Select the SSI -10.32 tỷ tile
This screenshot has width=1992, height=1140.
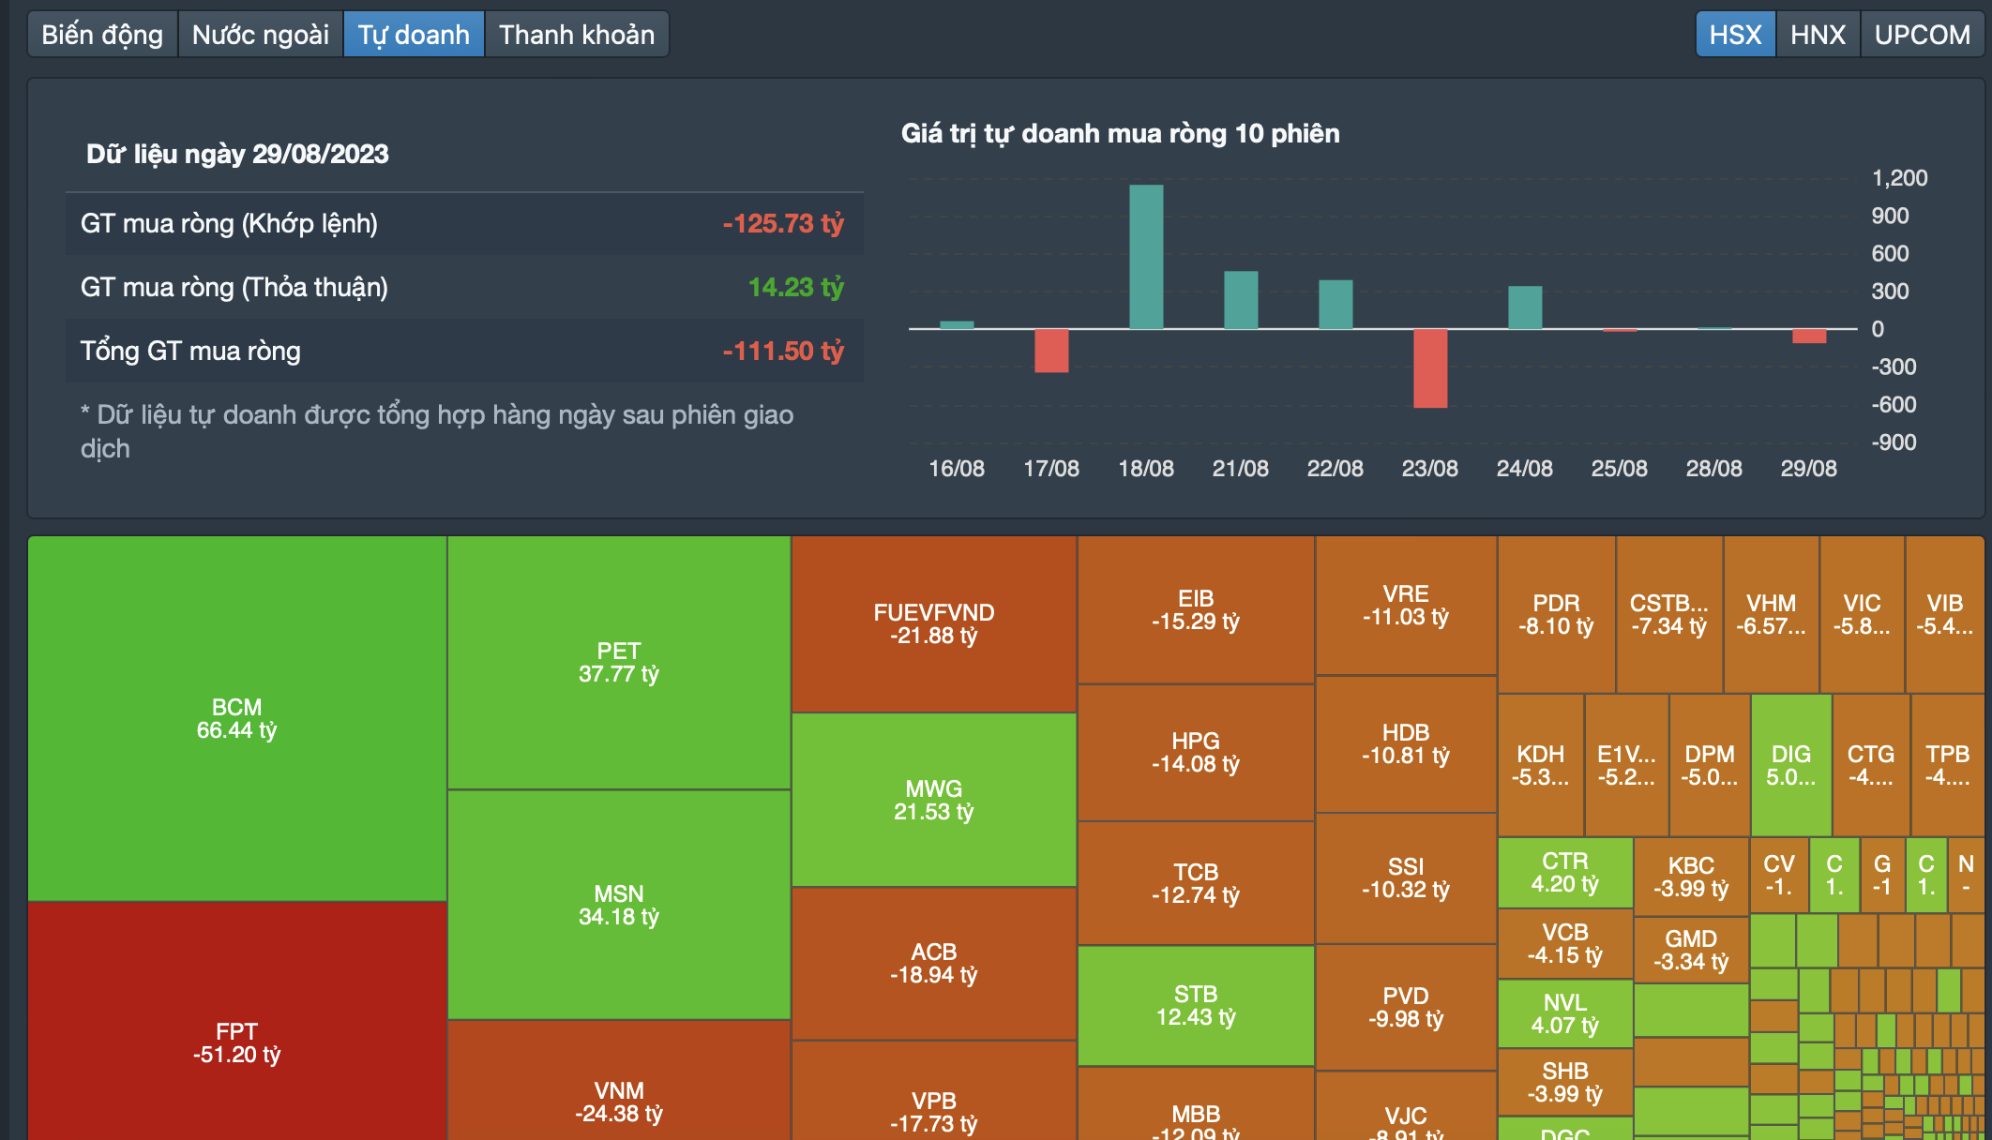[x=1406, y=878]
